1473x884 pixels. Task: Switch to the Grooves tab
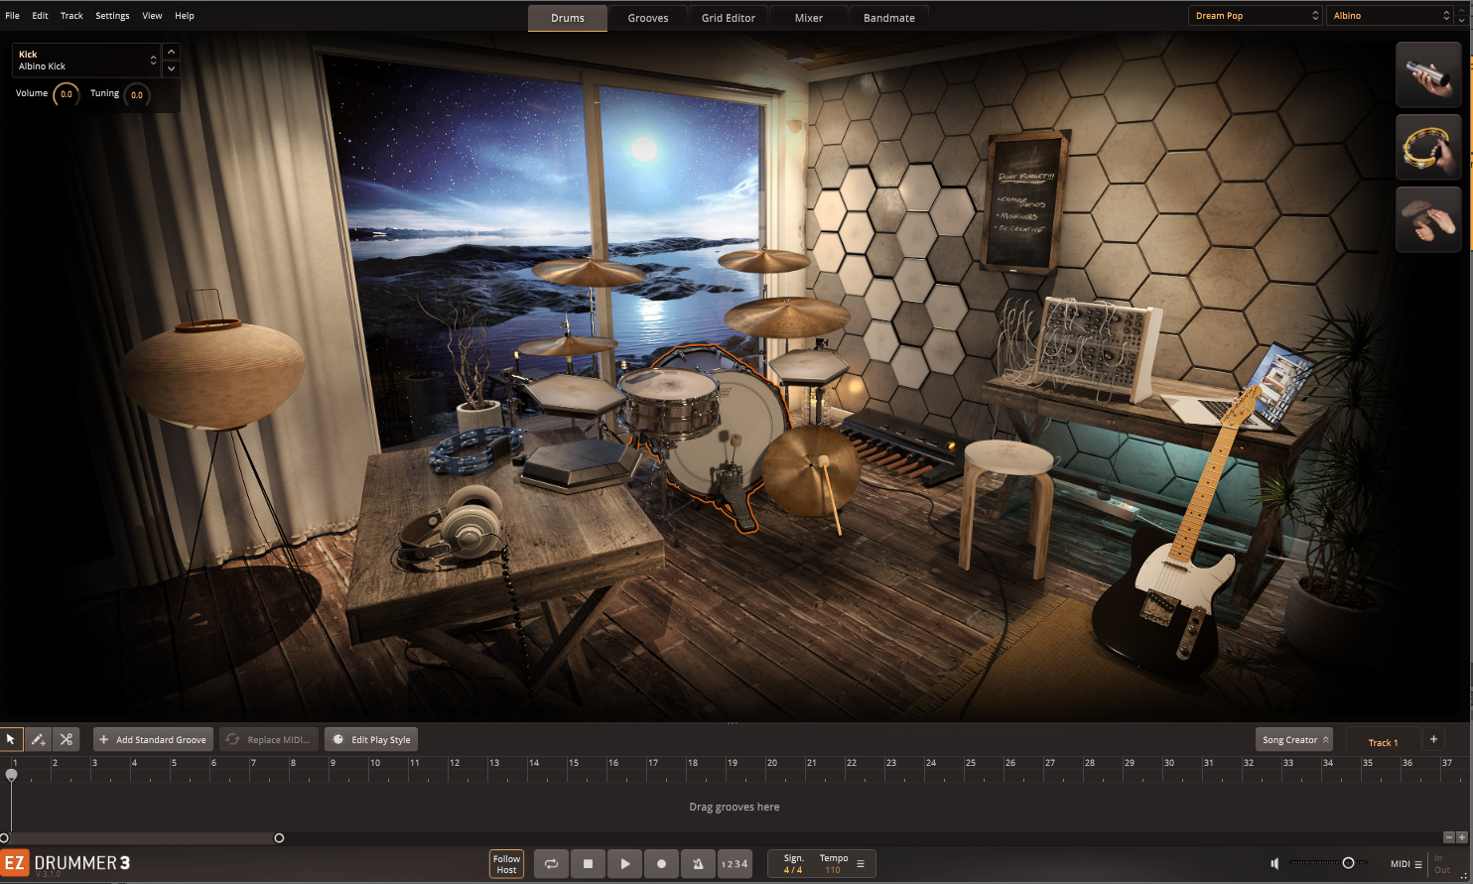[648, 18]
